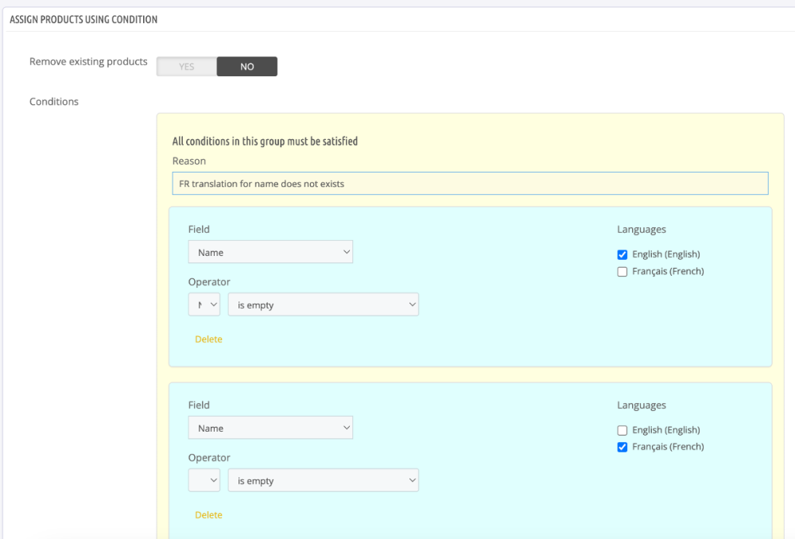
Task: Click the 'Assign Products Using Condition' panel heading
Action: click(x=83, y=20)
